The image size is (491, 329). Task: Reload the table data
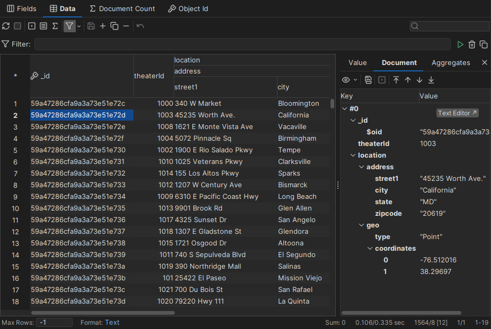pyautogui.click(x=6, y=26)
